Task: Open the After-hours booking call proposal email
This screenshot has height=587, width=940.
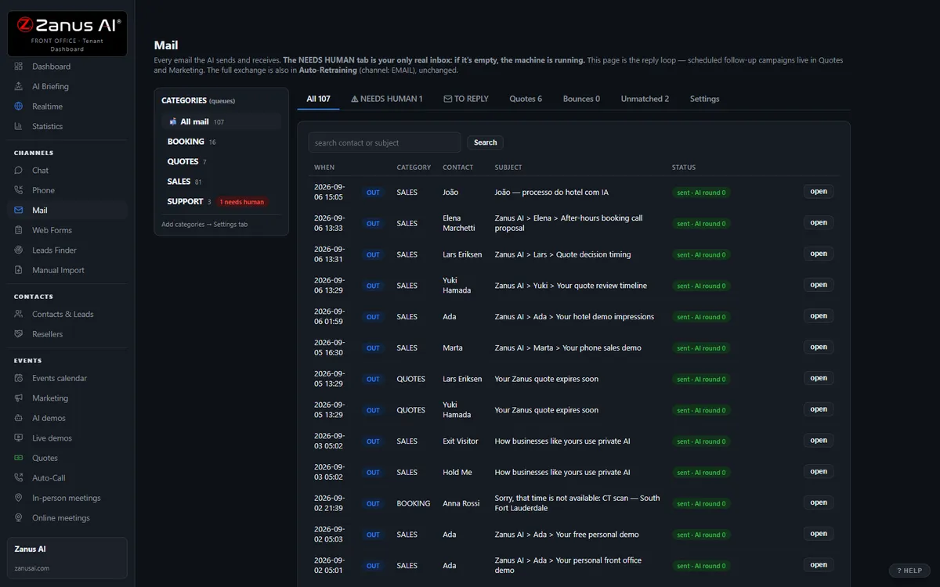Action: pos(819,222)
